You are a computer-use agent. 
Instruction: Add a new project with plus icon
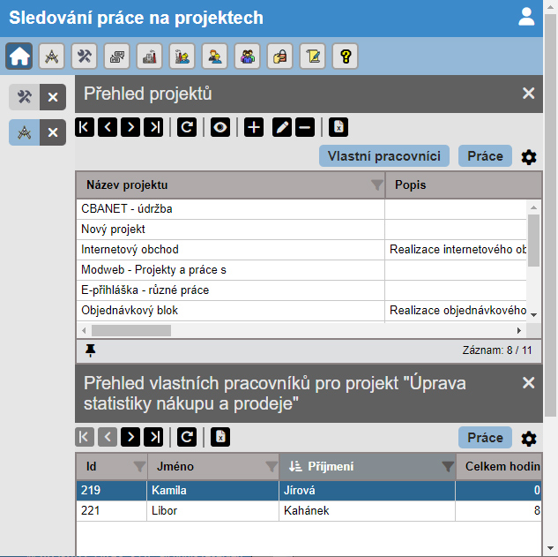pos(254,127)
